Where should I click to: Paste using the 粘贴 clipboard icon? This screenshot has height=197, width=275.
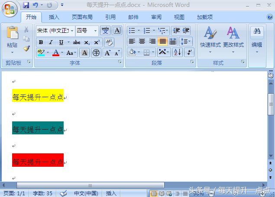point(12,33)
